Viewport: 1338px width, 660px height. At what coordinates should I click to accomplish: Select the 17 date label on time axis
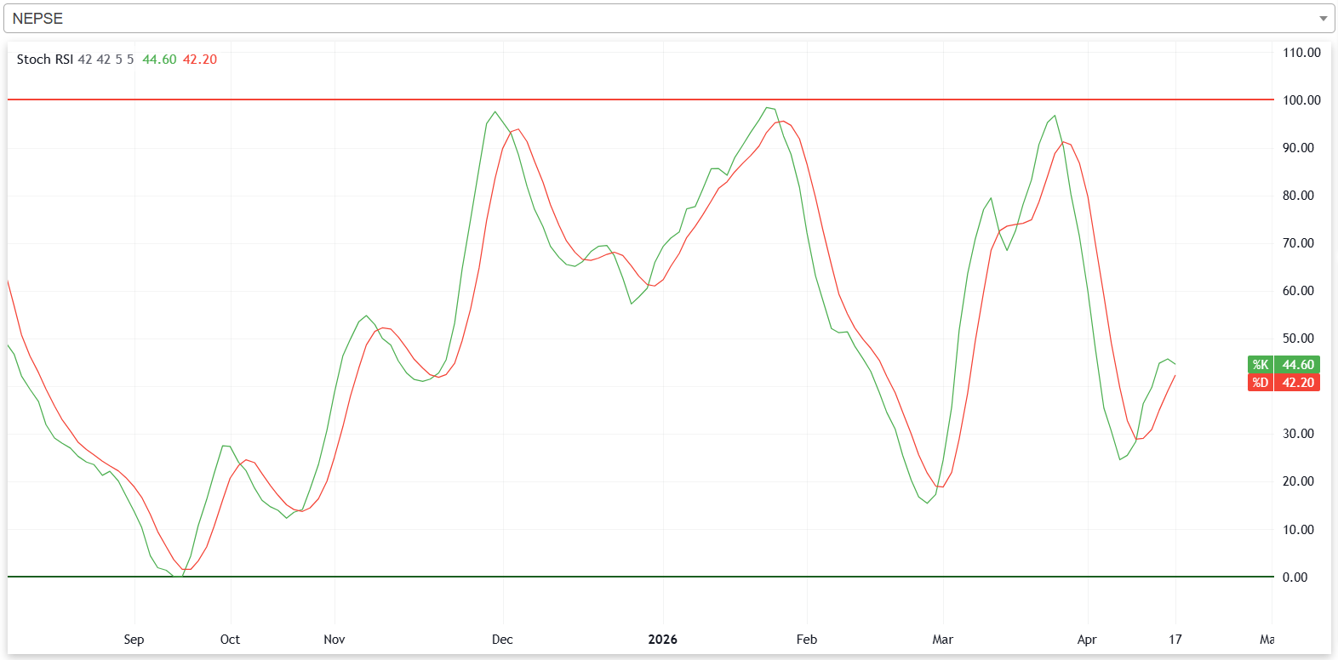pyautogui.click(x=1175, y=640)
